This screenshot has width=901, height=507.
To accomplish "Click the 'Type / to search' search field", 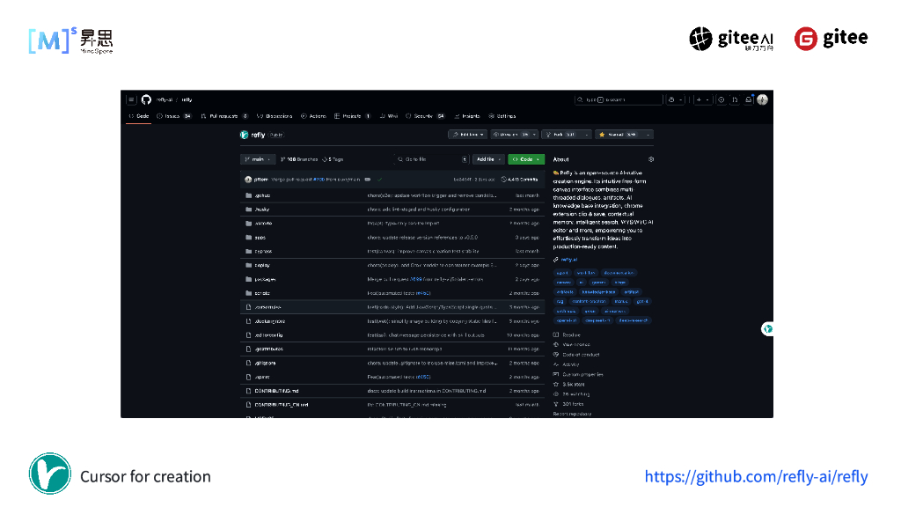I will point(618,99).
